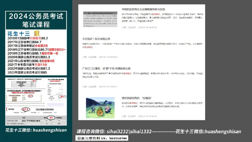The image size is (252, 142).
Task: Click the line 2020年国家公务员考试行测83.3
Action: [x=29, y=57]
